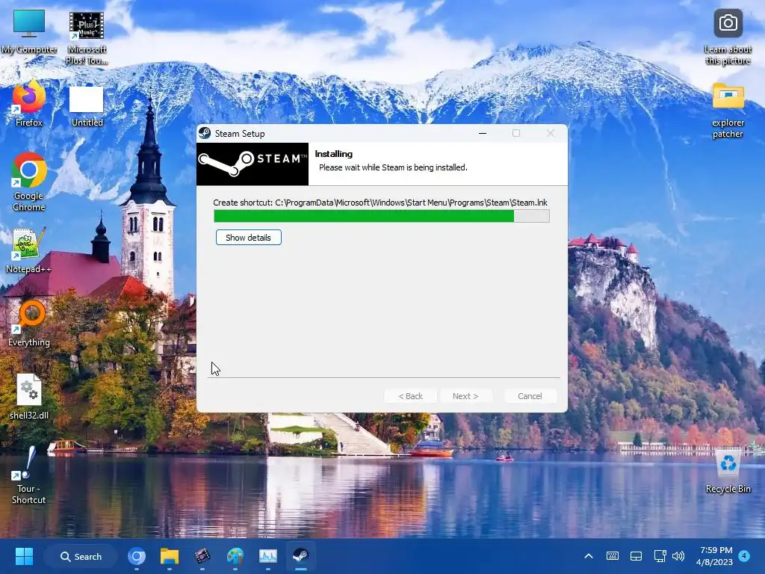Click the Steam logo banner in setup
The image size is (765, 574).
pyautogui.click(x=253, y=164)
